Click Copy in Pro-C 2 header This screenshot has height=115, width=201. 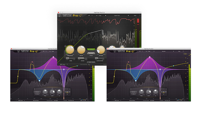[100, 16]
